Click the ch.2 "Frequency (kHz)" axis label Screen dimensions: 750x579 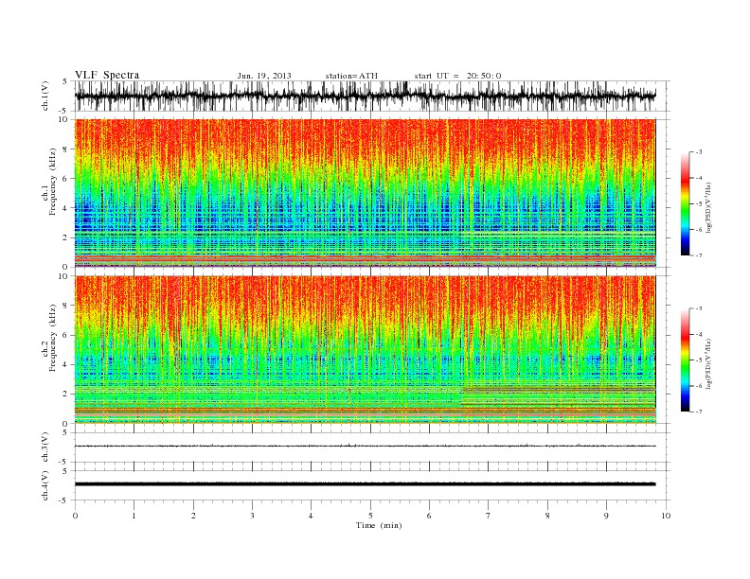[53, 338]
